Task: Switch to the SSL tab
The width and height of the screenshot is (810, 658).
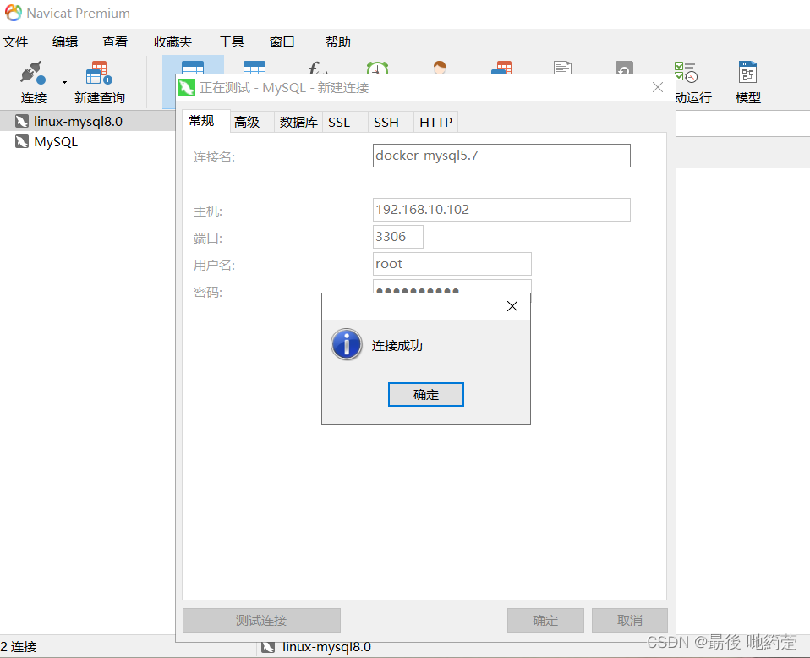Action: pyautogui.click(x=345, y=122)
